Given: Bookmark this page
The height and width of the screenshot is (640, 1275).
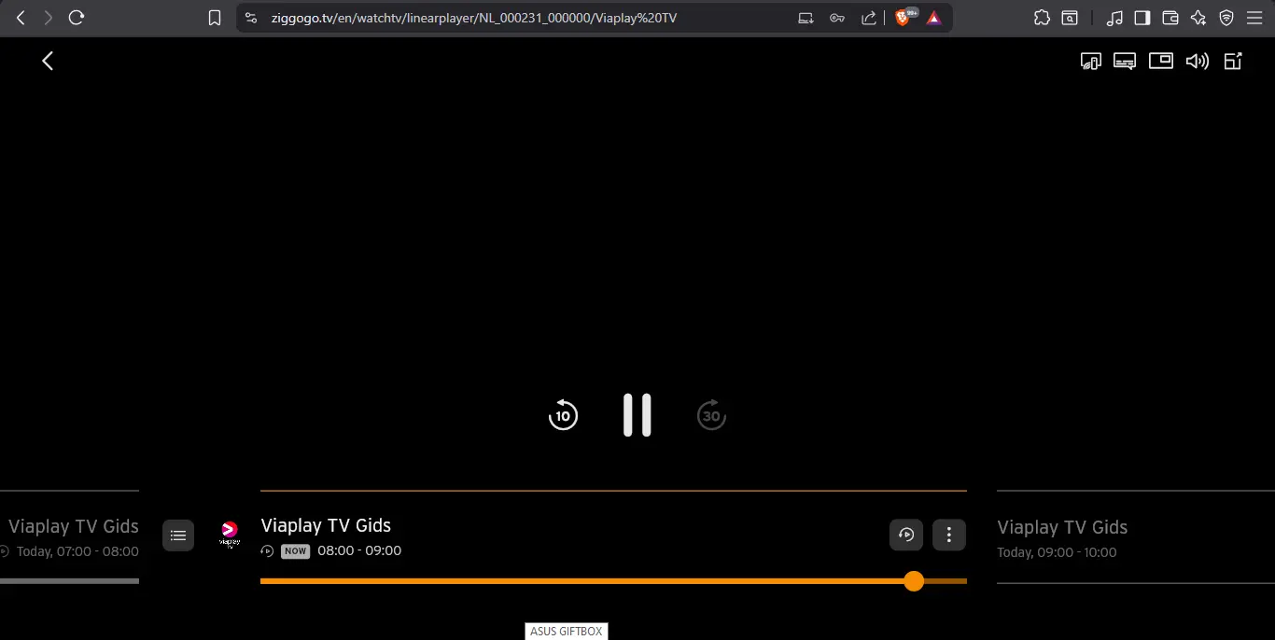Looking at the screenshot, I should 215,18.
